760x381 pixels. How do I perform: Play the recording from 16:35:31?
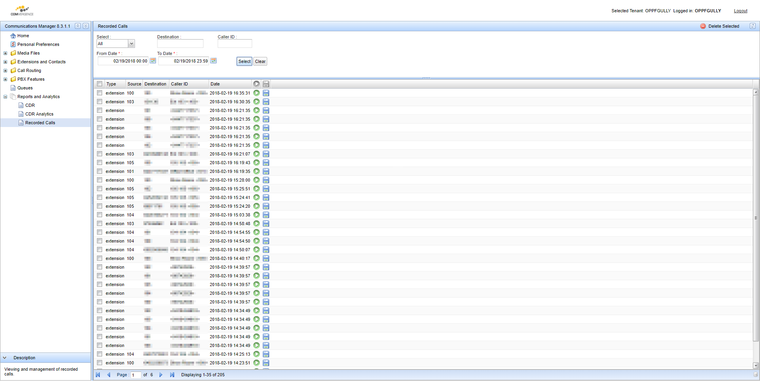coord(256,93)
